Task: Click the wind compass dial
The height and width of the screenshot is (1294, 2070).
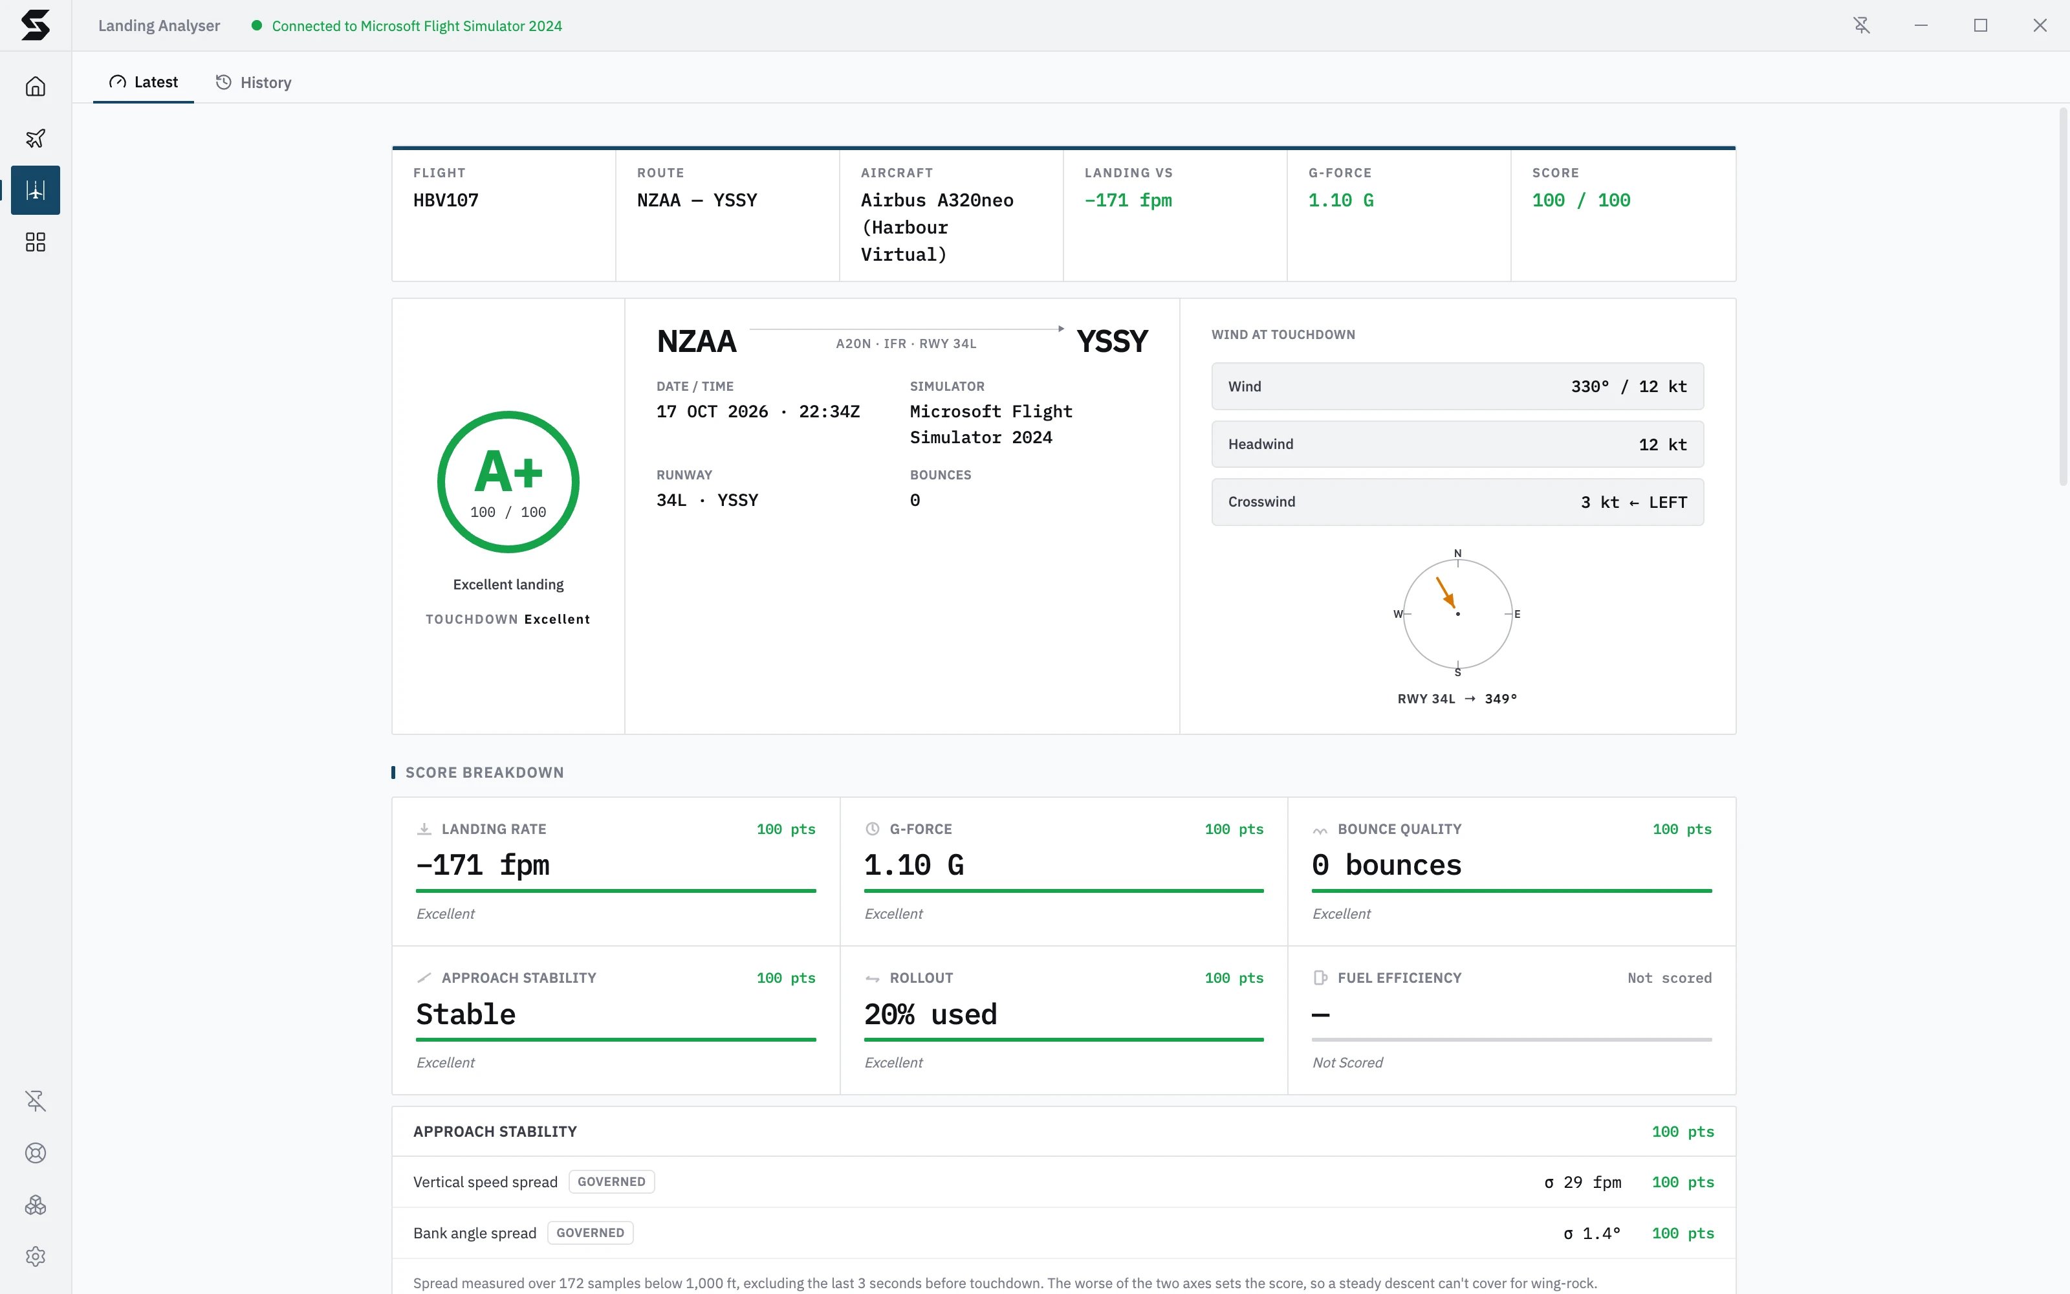Action: (1457, 613)
